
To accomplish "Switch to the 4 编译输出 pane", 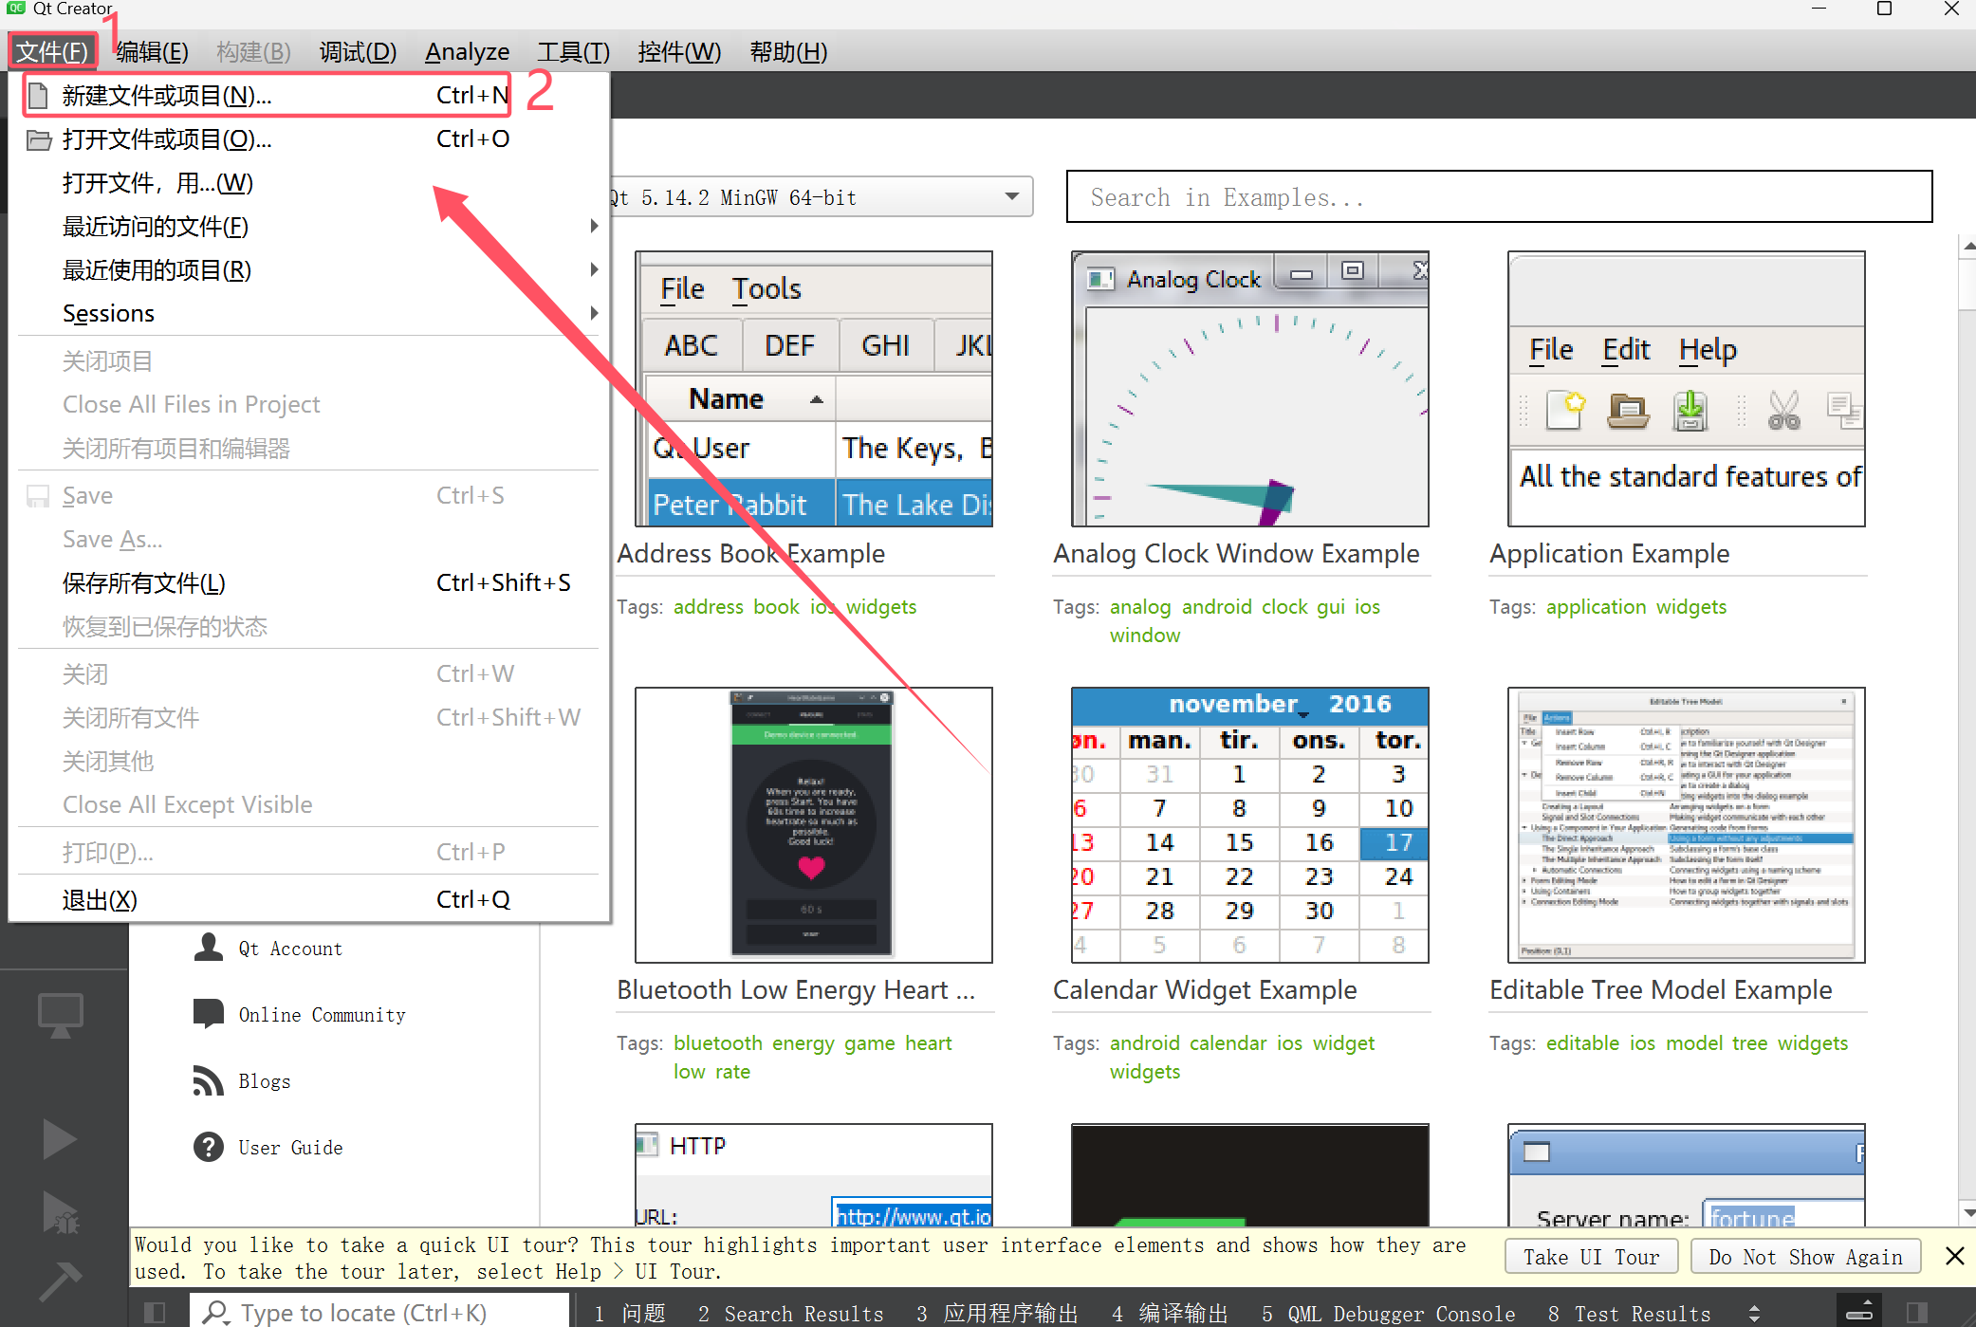I will (x=1170, y=1314).
